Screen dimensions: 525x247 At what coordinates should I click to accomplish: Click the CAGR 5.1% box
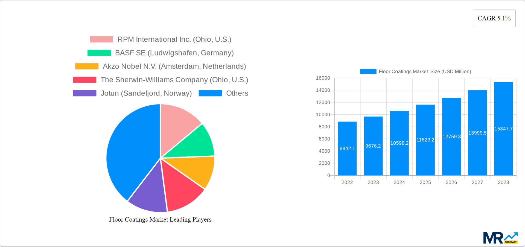pyautogui.click(x=494, y=18)
